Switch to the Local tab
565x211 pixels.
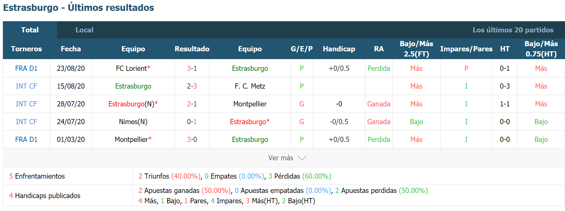(84, 30)
